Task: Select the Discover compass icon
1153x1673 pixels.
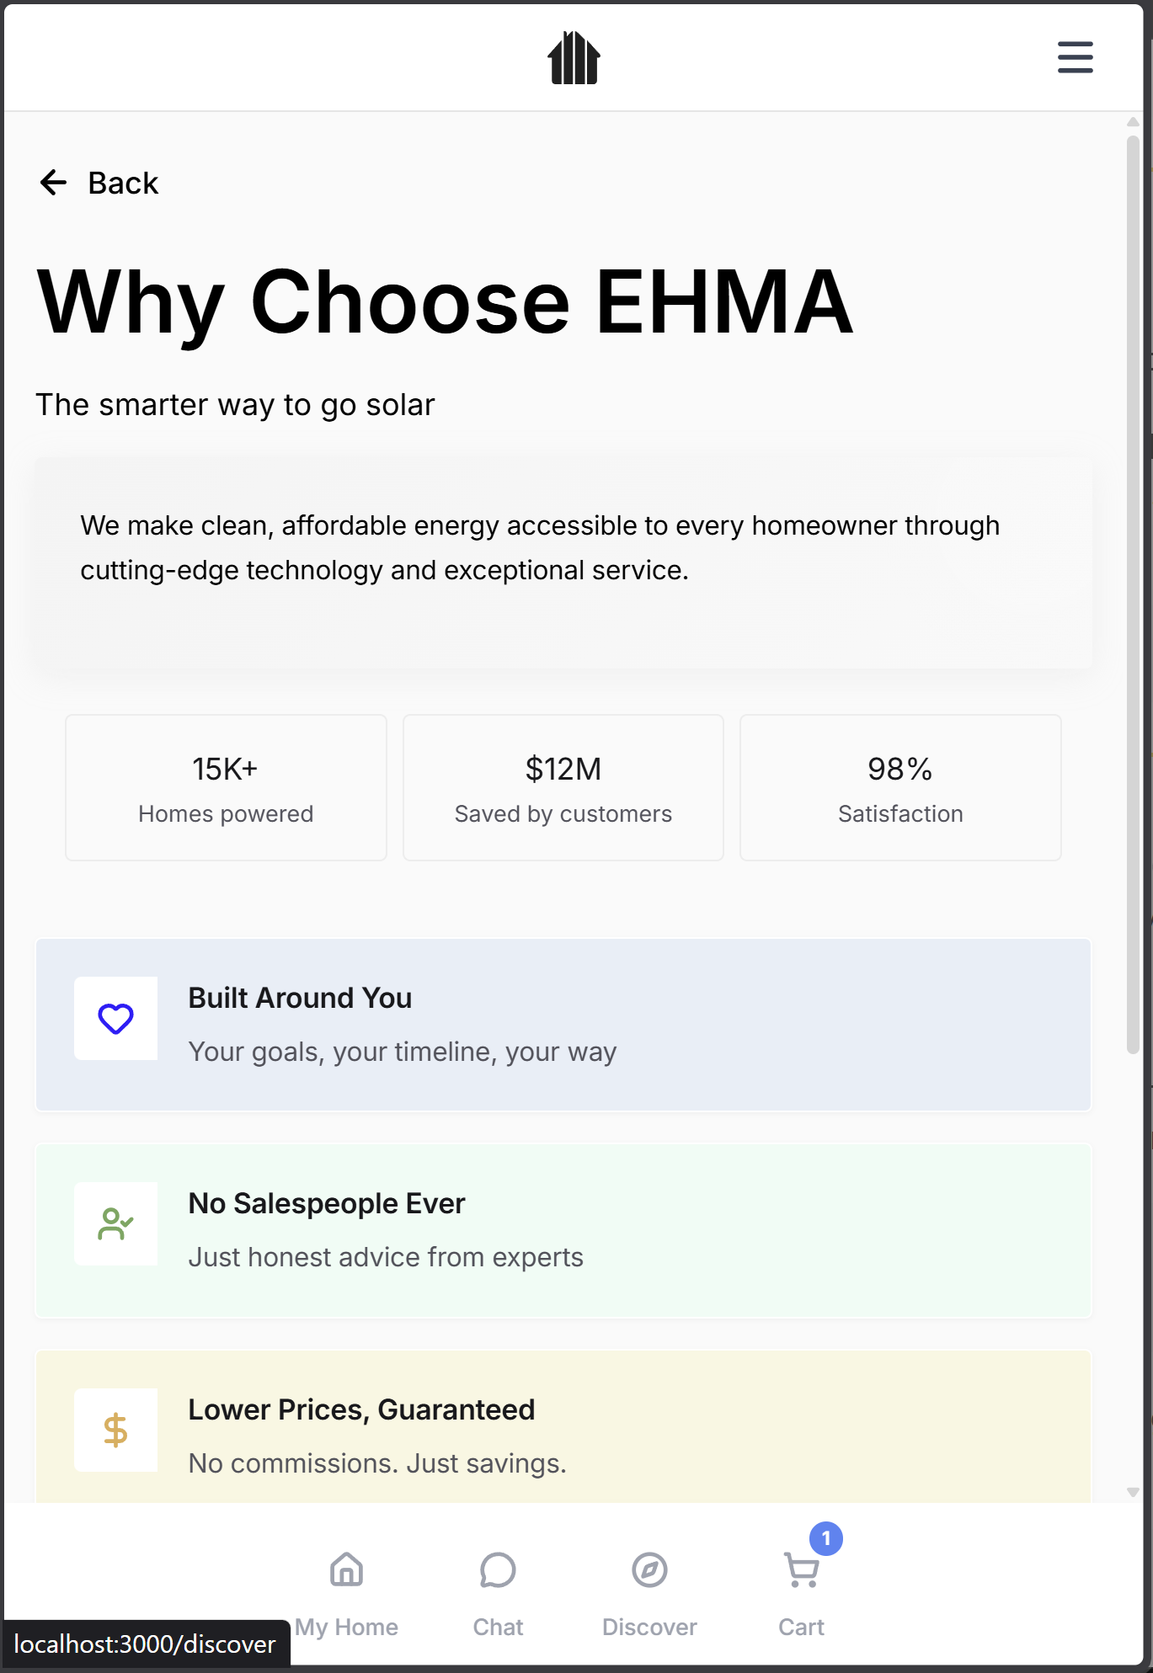Action: 649,1569
